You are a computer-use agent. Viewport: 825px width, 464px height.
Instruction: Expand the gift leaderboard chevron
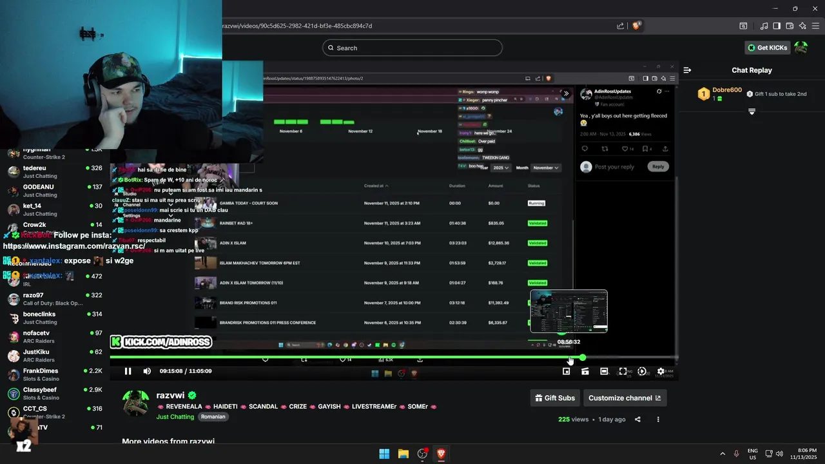[x=752, y=112]
